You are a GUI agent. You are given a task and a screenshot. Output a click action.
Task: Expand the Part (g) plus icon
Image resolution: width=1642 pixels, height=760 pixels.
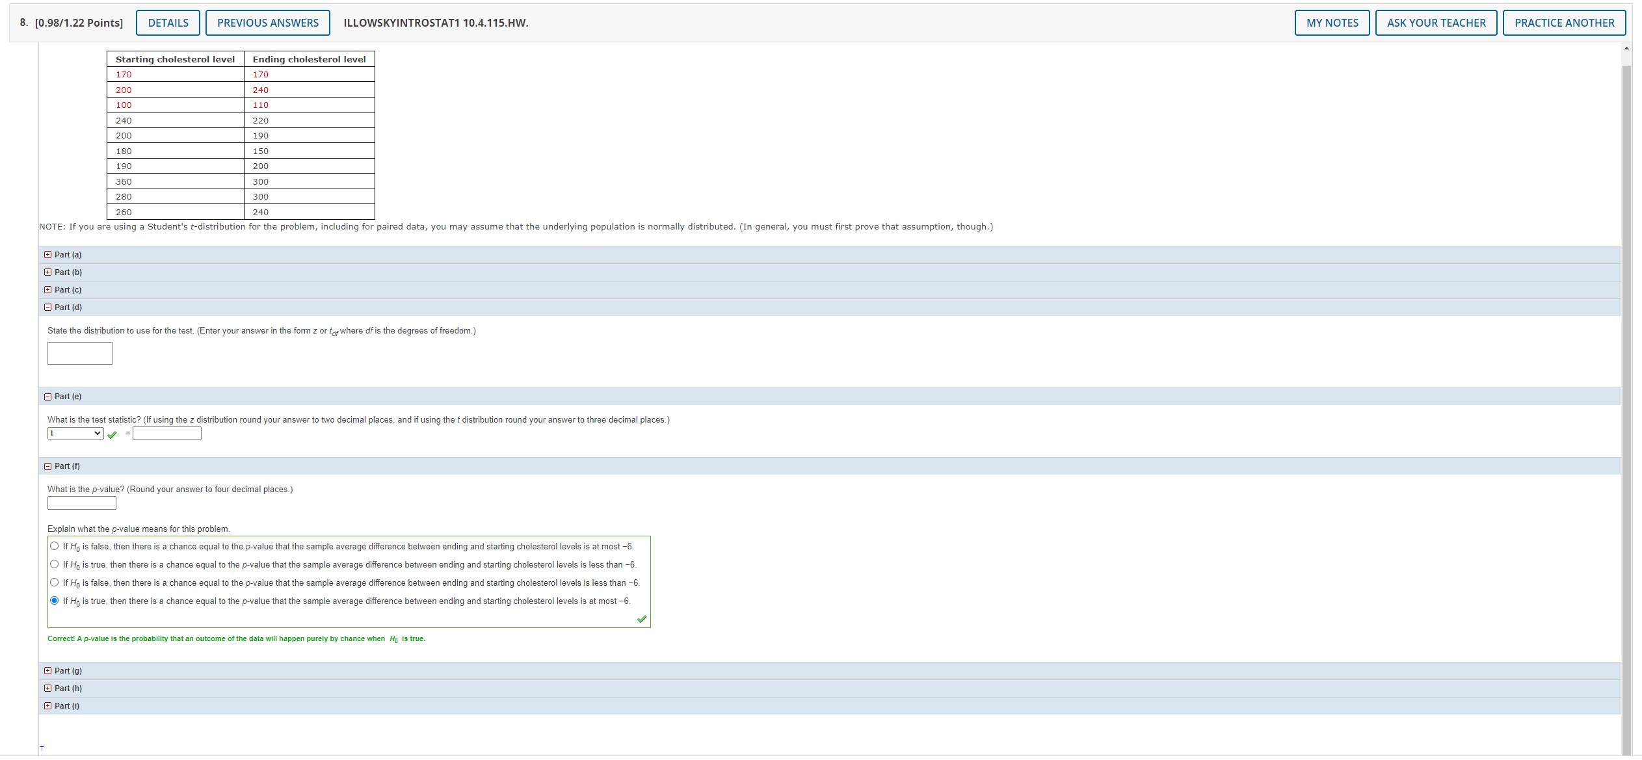pyautogui.click(x=48, y=671)
